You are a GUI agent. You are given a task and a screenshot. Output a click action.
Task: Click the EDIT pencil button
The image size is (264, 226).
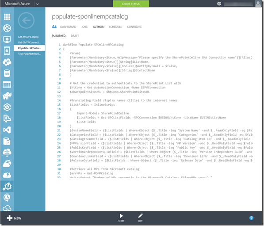click(x=140, y=218)
